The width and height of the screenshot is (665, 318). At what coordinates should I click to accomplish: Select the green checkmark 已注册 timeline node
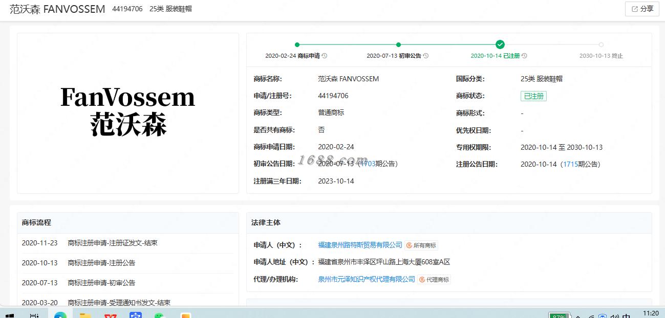pyautogui.click(x=500, y=44)
